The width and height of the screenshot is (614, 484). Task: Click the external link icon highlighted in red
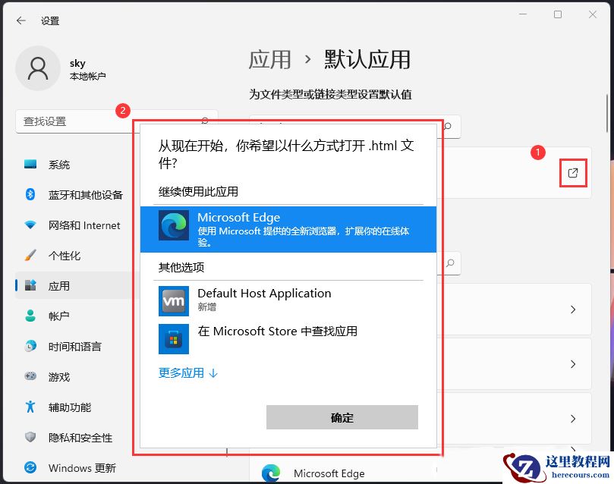click(x=573, y=173)
